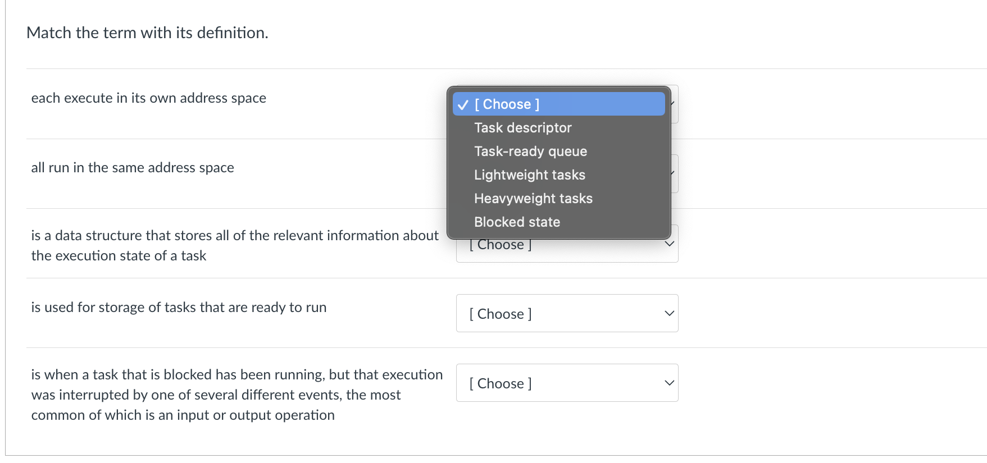The width and height of the screenshot is (987, 463).
Task: Open dropdown for data structure definition row
Action: coord(566,250)
